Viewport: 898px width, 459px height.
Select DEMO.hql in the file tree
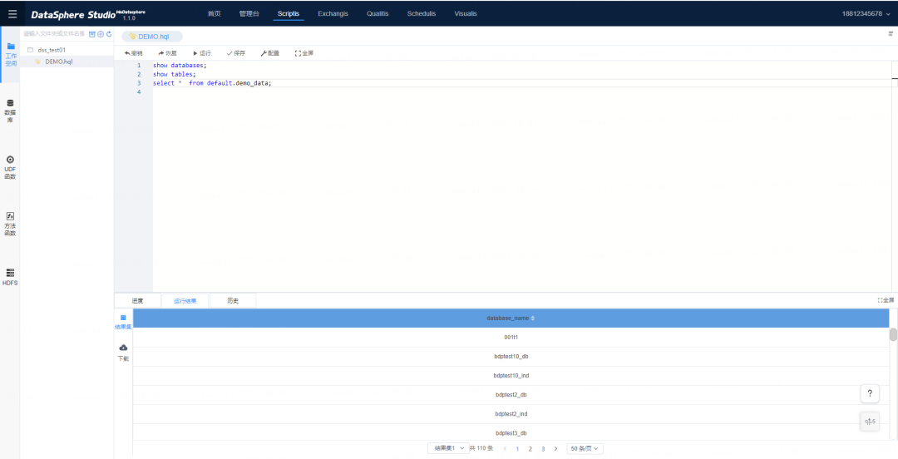(58, 62)
